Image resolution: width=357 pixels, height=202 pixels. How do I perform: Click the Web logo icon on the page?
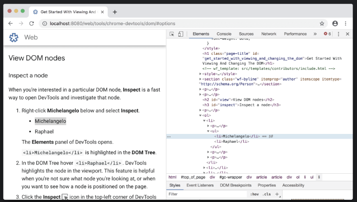click(14, 38)
